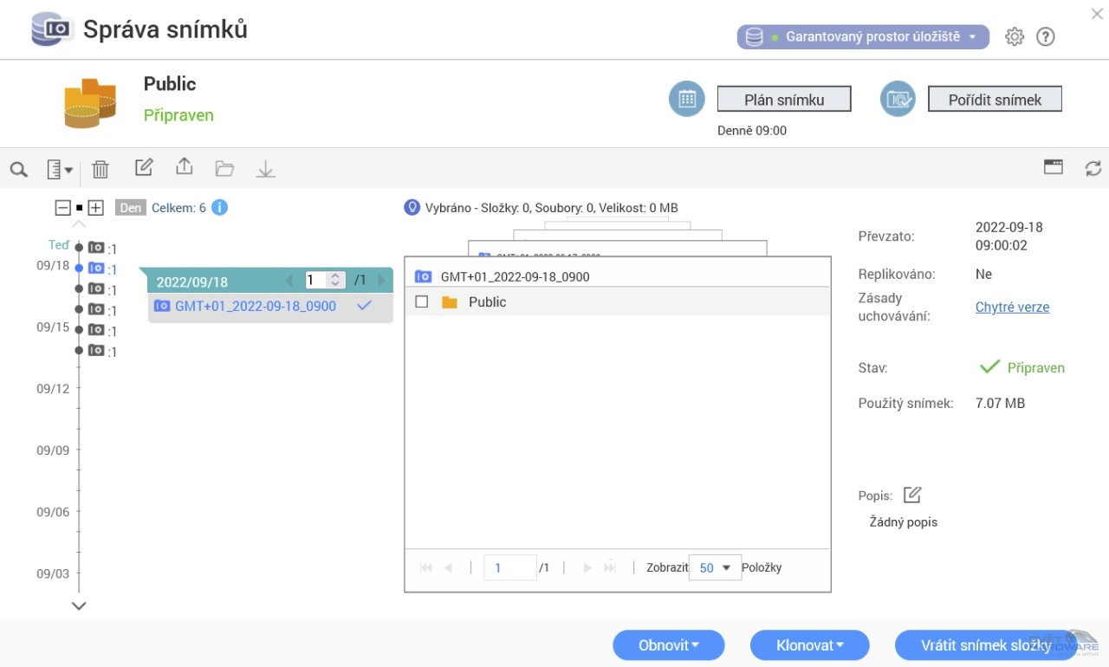1109x667 pixels.
Task: Click the edit snapshot pencil icon
Action: [x=144, y=167]
